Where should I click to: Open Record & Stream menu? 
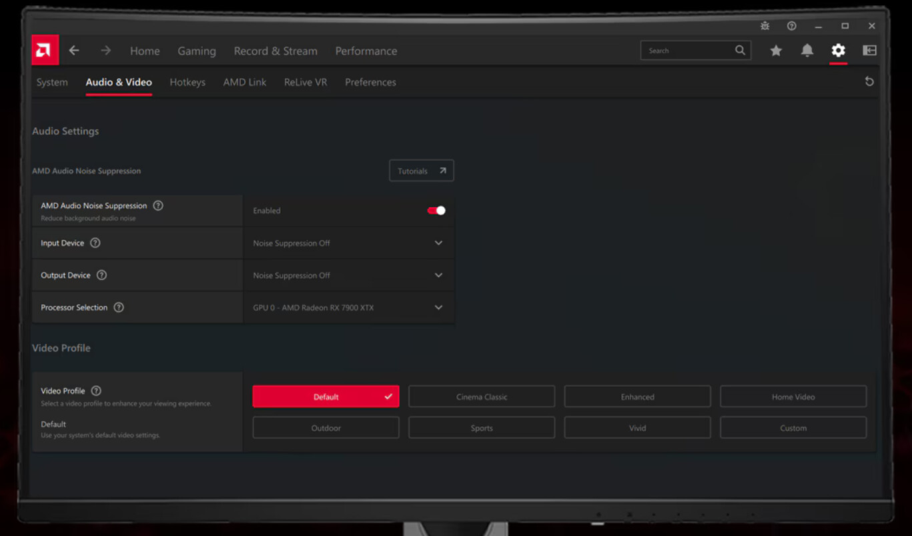click(x=276, y=51)
